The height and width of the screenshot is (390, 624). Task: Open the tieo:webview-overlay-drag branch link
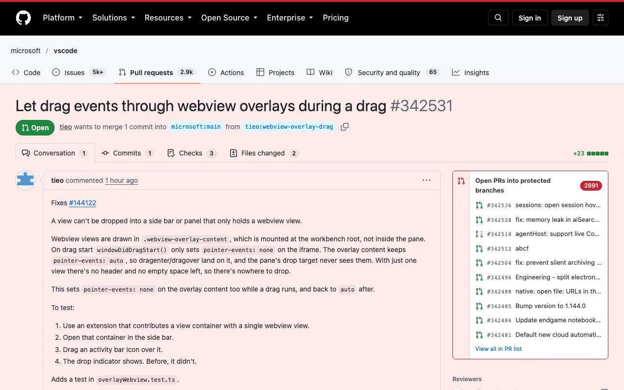pos(289,127)
